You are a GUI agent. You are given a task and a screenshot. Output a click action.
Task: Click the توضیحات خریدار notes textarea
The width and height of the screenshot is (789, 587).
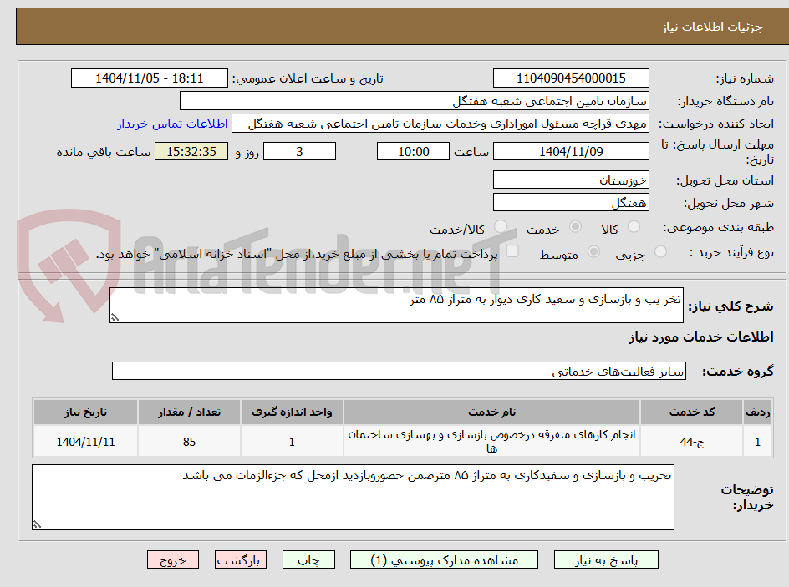[353, 497]
